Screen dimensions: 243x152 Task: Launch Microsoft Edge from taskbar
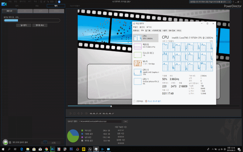[22, 149]
